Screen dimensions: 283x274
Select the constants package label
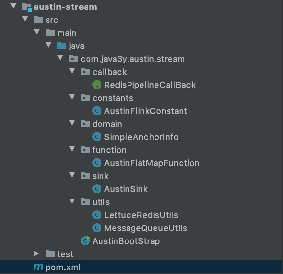click(x=113, y=98)
